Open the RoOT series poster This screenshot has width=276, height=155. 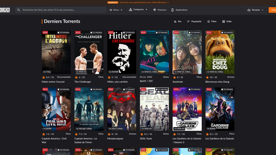click(x=155, y=52)
